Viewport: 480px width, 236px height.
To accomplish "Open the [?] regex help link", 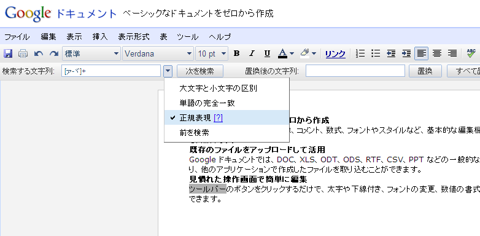I will click(218, 118).
